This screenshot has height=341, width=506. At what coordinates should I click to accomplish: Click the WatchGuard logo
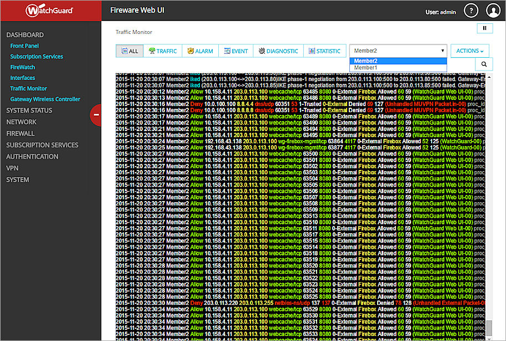pos(49,11)
